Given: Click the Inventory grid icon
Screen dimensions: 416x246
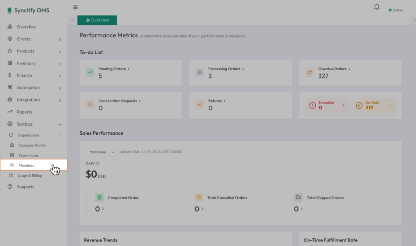Looking at the screenshot, I should pyautogui.click(x=10, y=63).
